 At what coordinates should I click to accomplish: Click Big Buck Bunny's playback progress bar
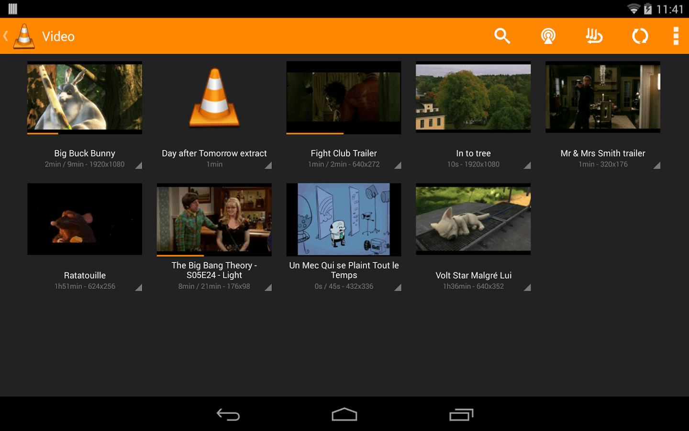pyautogui.click(x=84, y=133)
